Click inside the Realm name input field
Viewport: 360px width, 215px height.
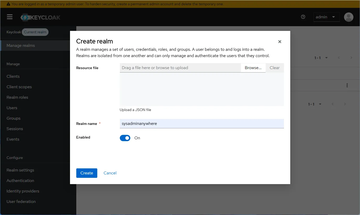click(x=202, y=123)
